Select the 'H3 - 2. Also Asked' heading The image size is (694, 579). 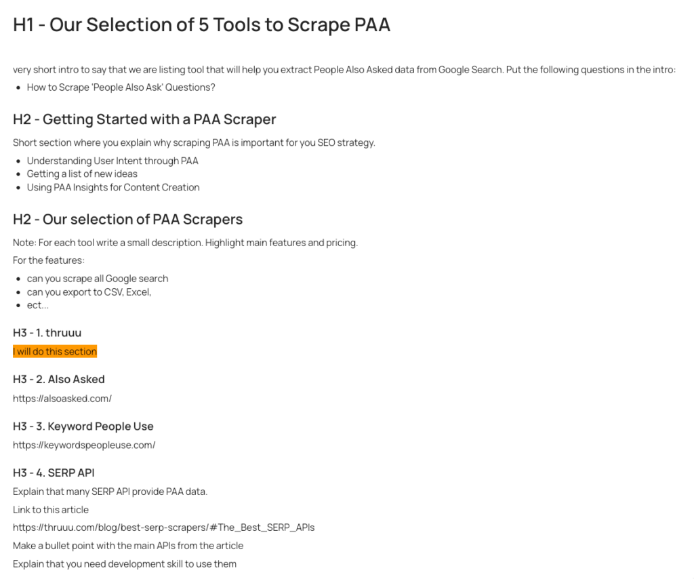[x=59, y=380]
